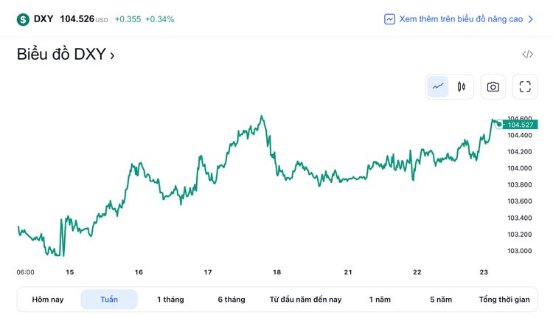Select the "Tuần" time range

(109, 300)
